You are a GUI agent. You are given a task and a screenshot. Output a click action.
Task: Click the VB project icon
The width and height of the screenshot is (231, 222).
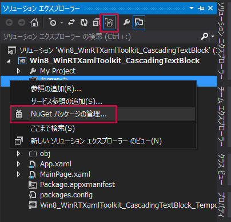(x=22, y=61)
